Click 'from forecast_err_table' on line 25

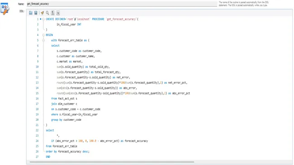pyautogui.click(x=62, y=146)
